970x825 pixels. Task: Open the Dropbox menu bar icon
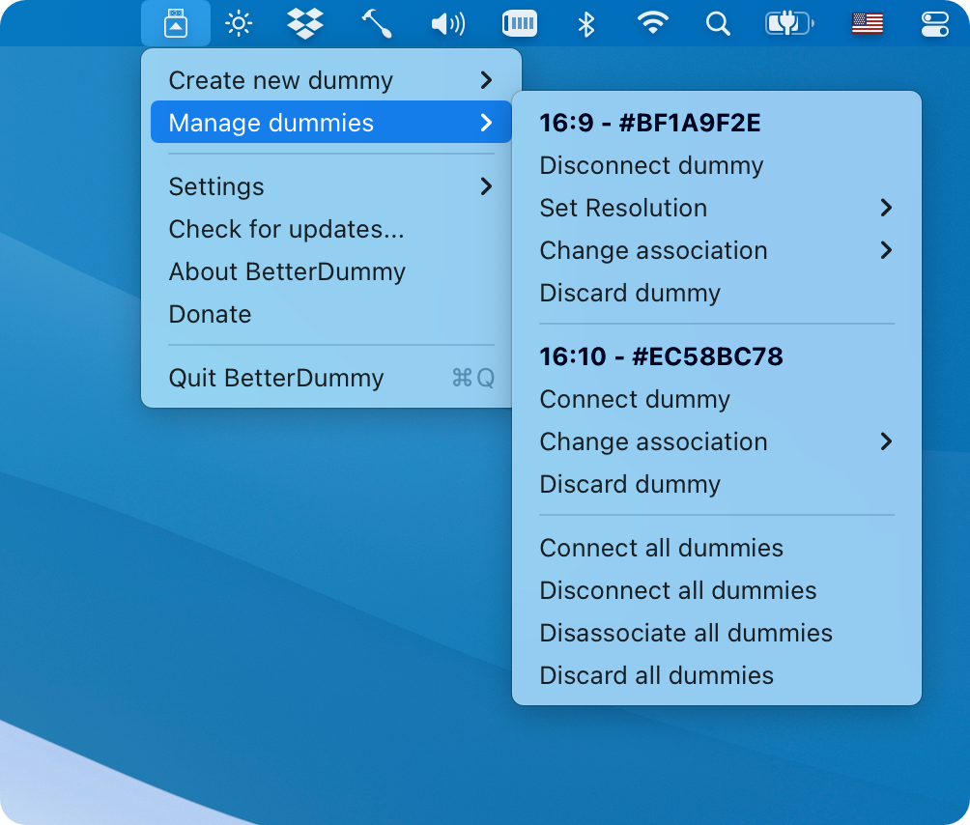tap(305, 23)
